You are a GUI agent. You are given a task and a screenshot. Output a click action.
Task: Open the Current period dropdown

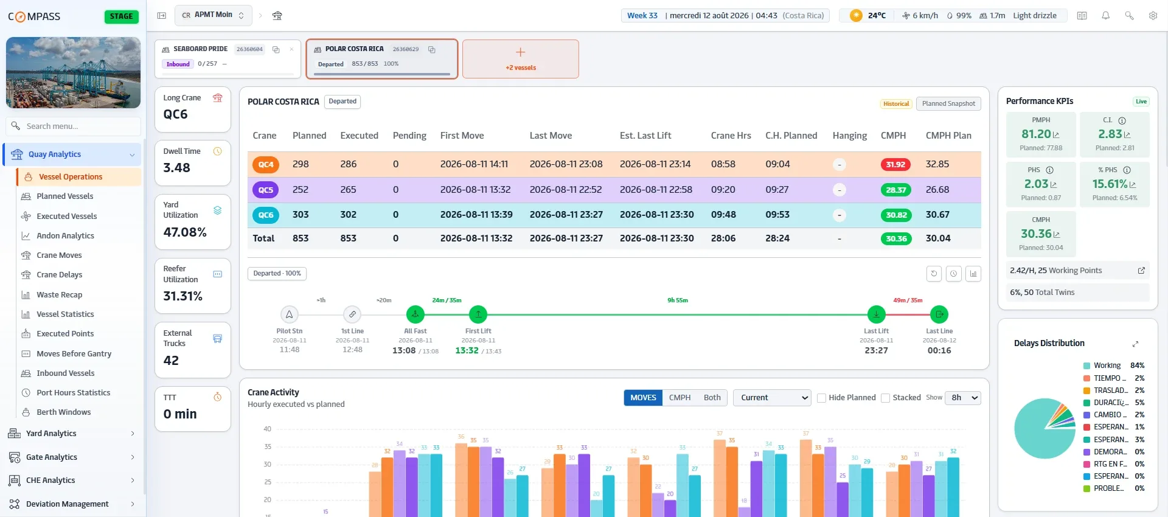point(772,398)
